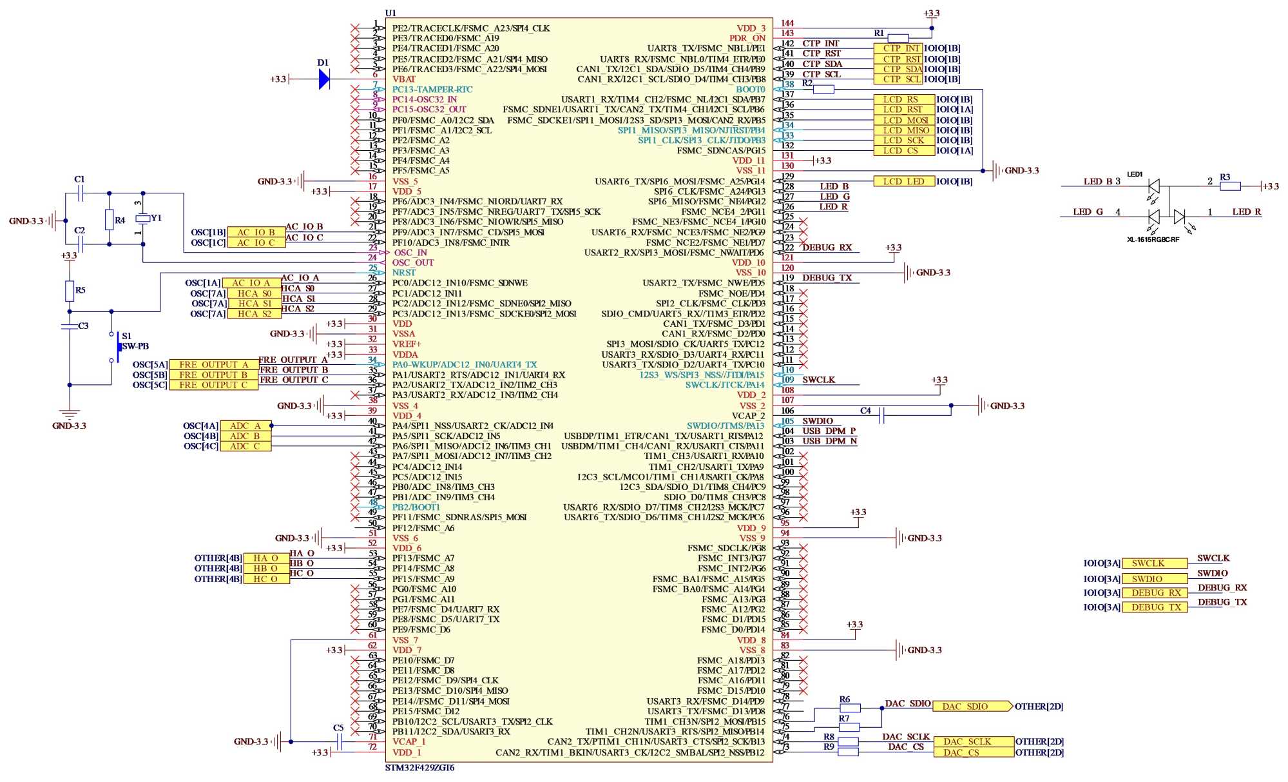Click the CTP_INT sheet port
Image resolution: width=1288 pixels, height=782 pixels.
click(x=899, y=48)
